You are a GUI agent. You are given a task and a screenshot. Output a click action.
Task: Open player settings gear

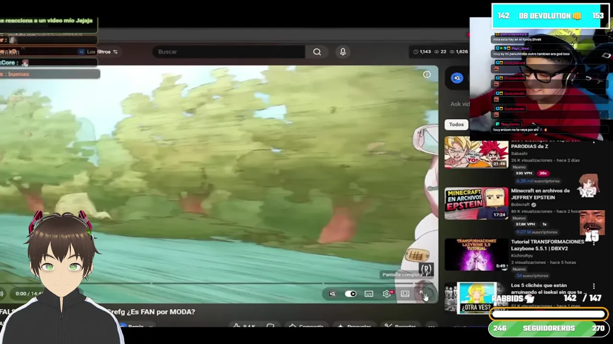[x=387, y=294]
